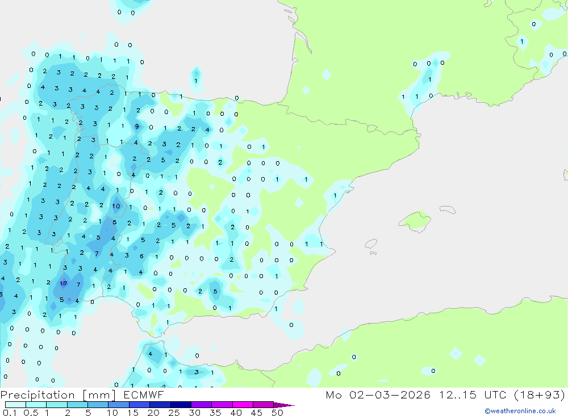Open the weatheronline.co.uk copyright link
Screen dimensions: 568x416
[x=520, y=411]
